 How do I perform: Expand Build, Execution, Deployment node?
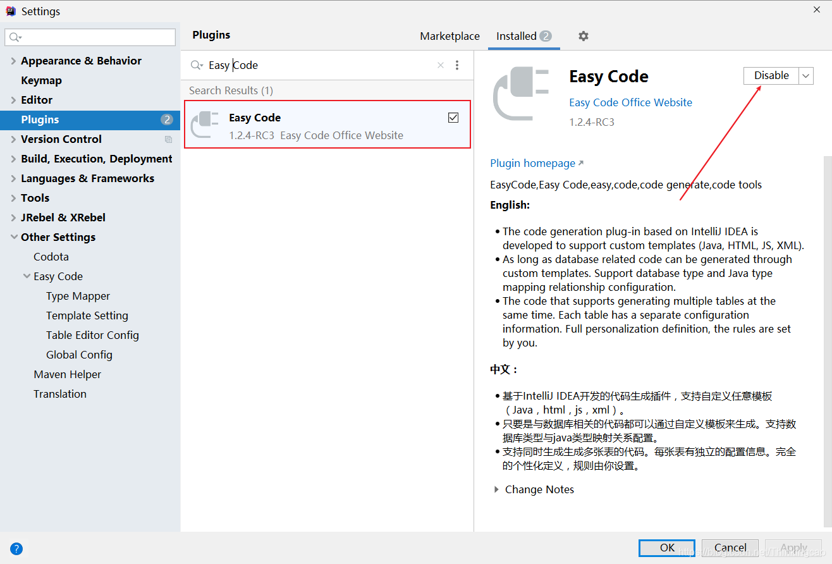(13, 159)
